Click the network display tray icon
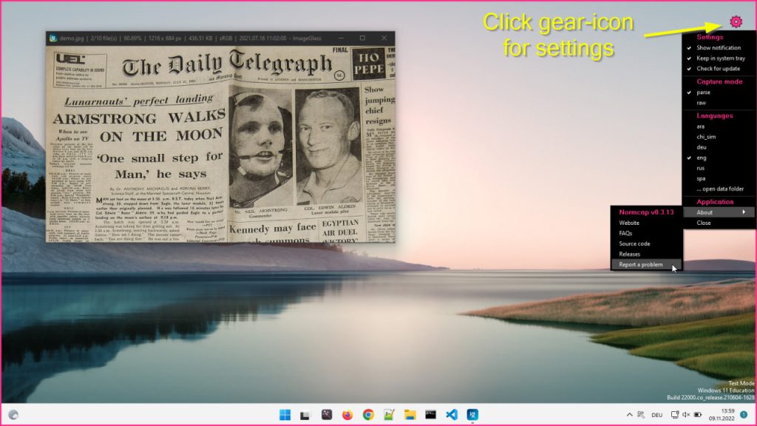Viewport: 757px width, 426px height. [674, 415]
